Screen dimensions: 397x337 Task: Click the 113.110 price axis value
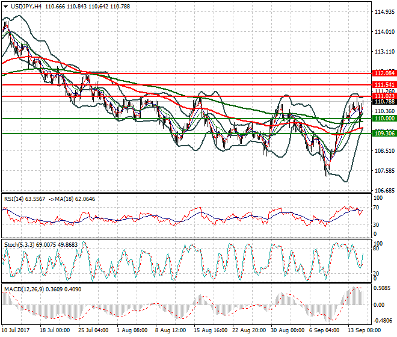point(384,52)
